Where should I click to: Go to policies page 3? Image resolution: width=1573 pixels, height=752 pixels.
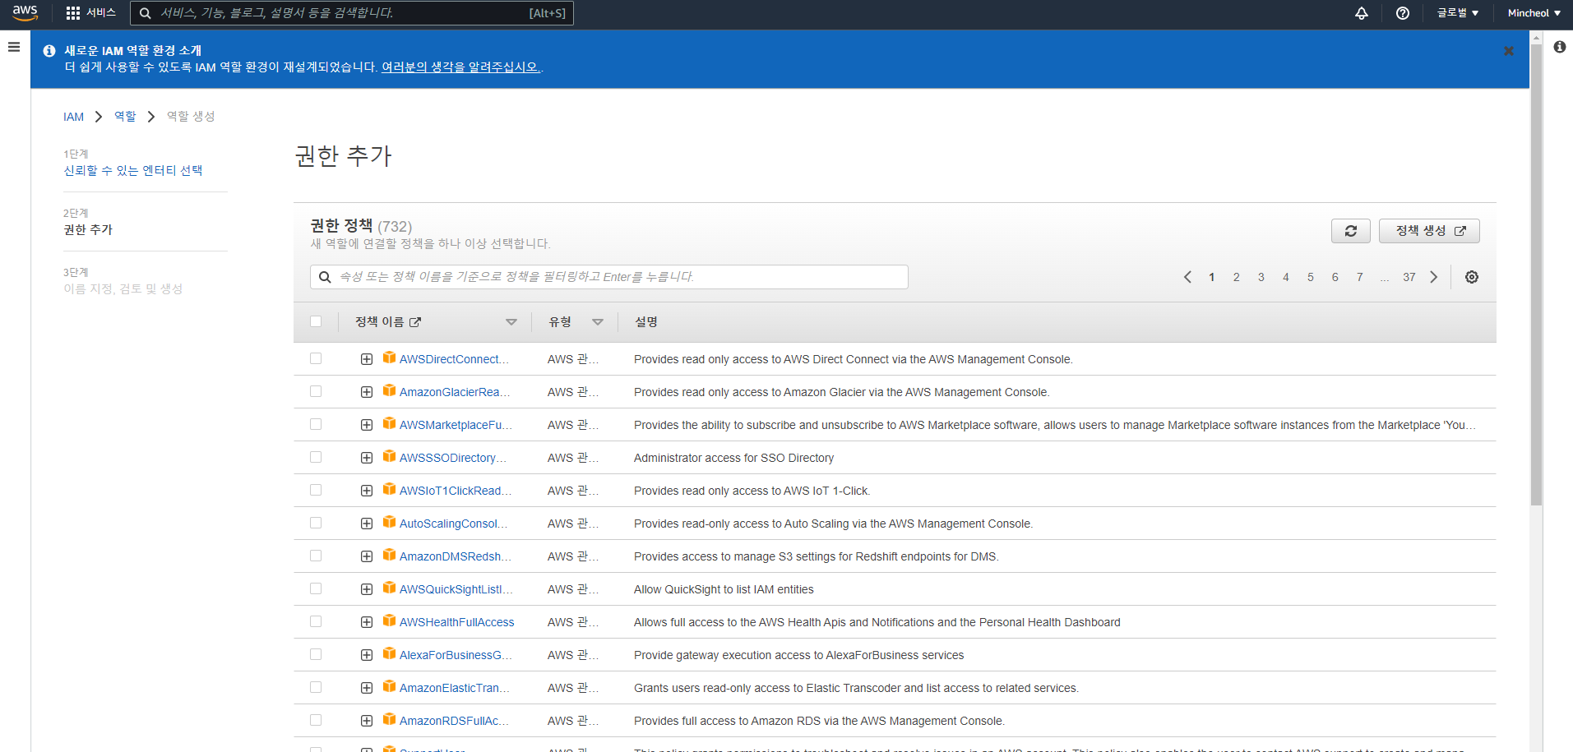pos(1261,277)
